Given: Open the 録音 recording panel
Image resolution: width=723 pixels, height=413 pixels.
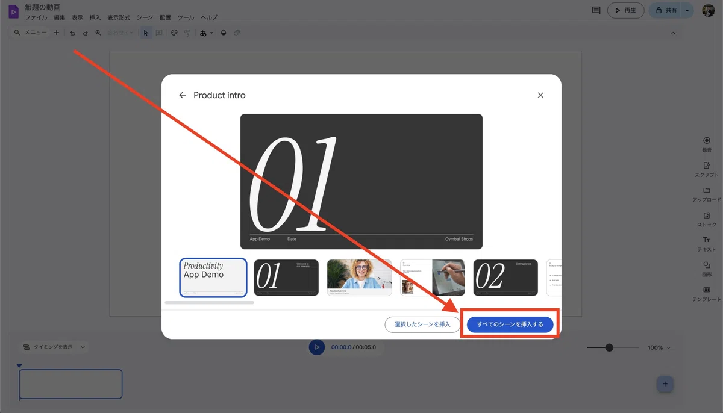Looking at the screenshot, I should point(707,144).
